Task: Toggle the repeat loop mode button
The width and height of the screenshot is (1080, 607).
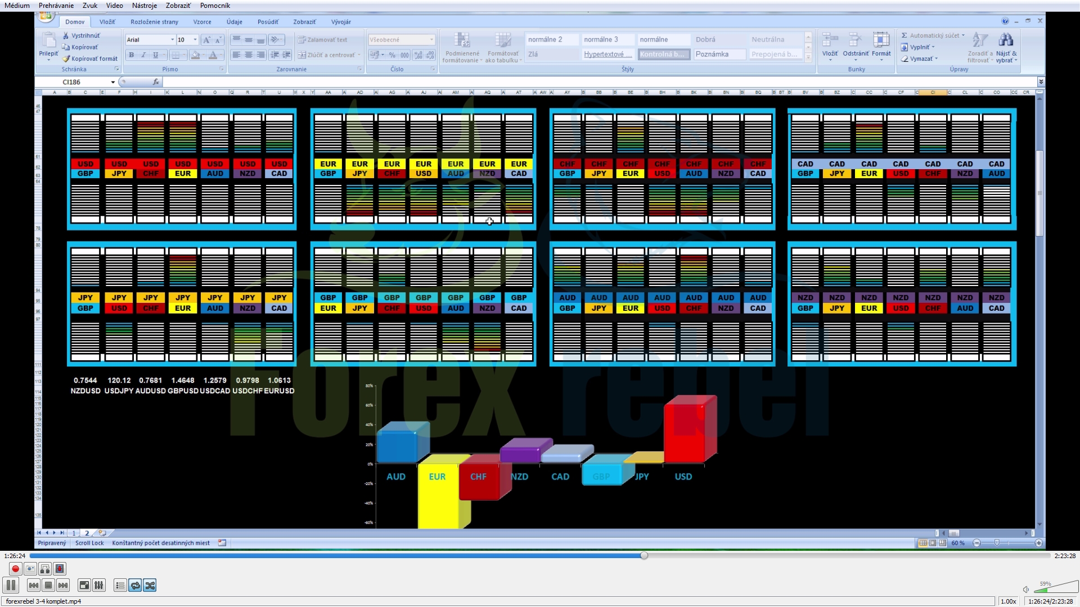Action: coord(135,585)
